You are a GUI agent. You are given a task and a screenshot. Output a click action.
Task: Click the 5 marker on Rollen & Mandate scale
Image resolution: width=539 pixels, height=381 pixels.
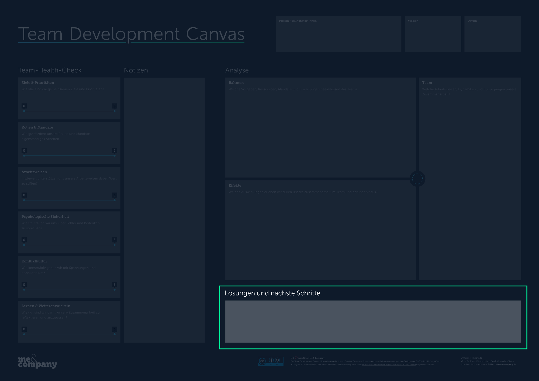115,151
